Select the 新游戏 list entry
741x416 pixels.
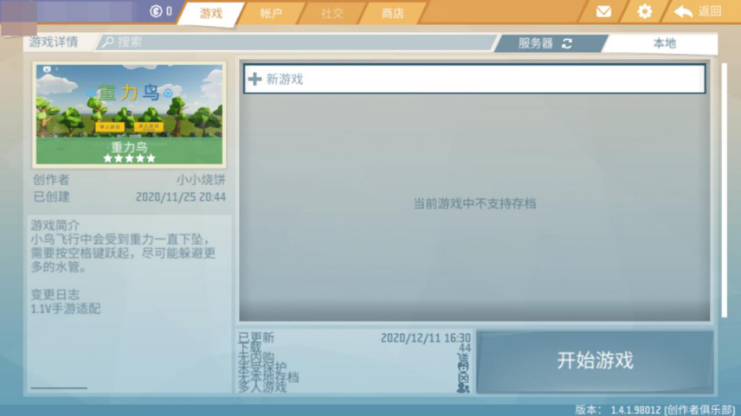pos(474,79)
